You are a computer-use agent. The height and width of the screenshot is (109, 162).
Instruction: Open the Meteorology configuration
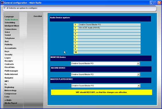pyautogui.click(x=10, y=90)
